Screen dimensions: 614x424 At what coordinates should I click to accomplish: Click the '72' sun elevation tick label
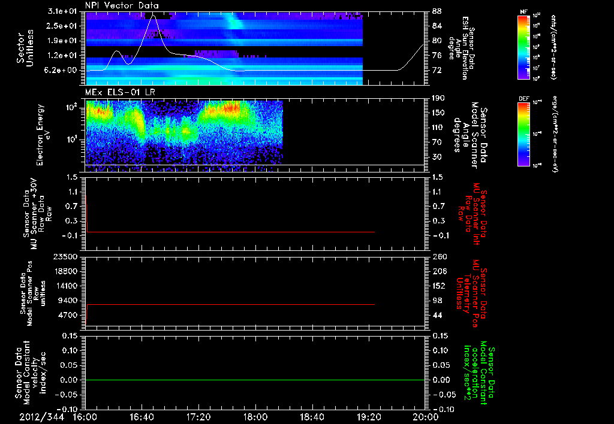[x=437, y=71]
